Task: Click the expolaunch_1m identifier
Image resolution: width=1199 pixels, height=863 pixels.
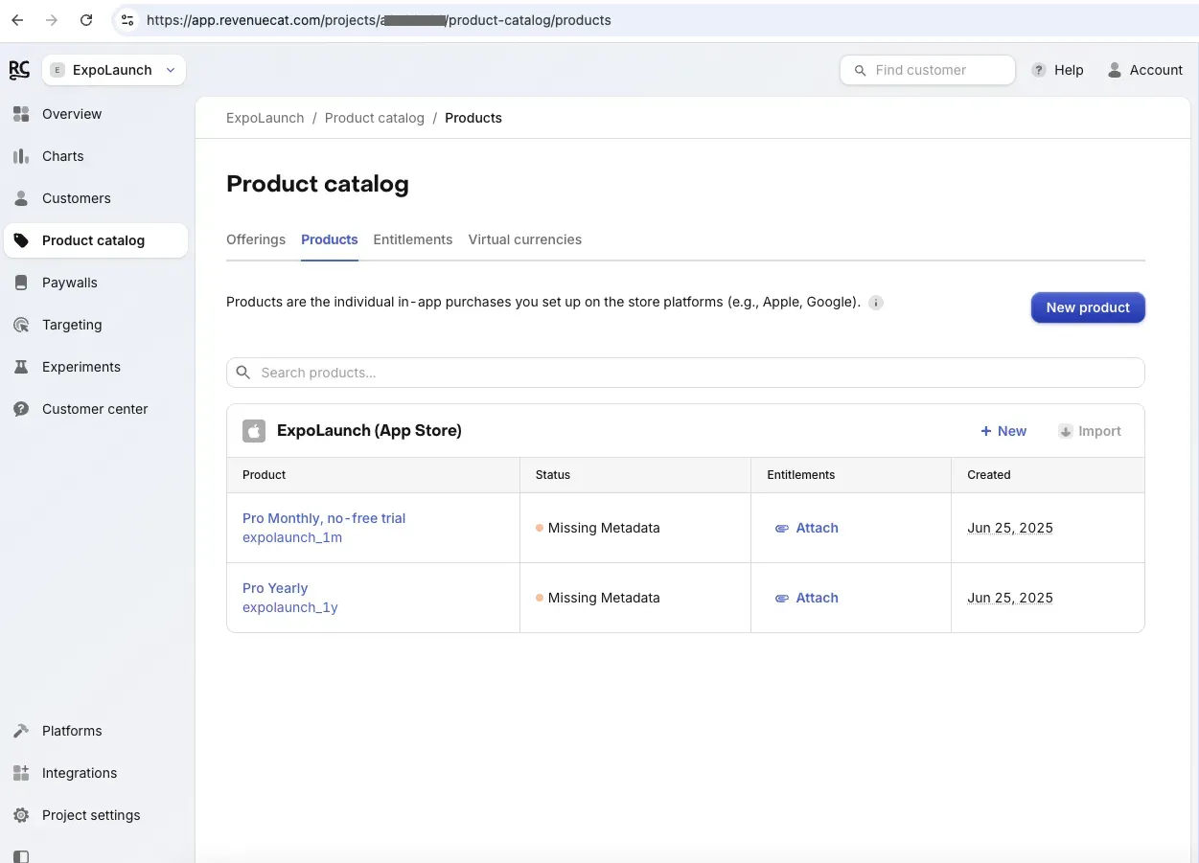Action: point(292,537)
